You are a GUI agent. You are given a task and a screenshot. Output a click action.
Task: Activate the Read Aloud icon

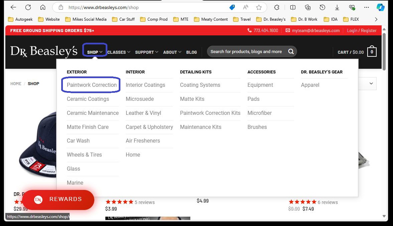point(245,7)
